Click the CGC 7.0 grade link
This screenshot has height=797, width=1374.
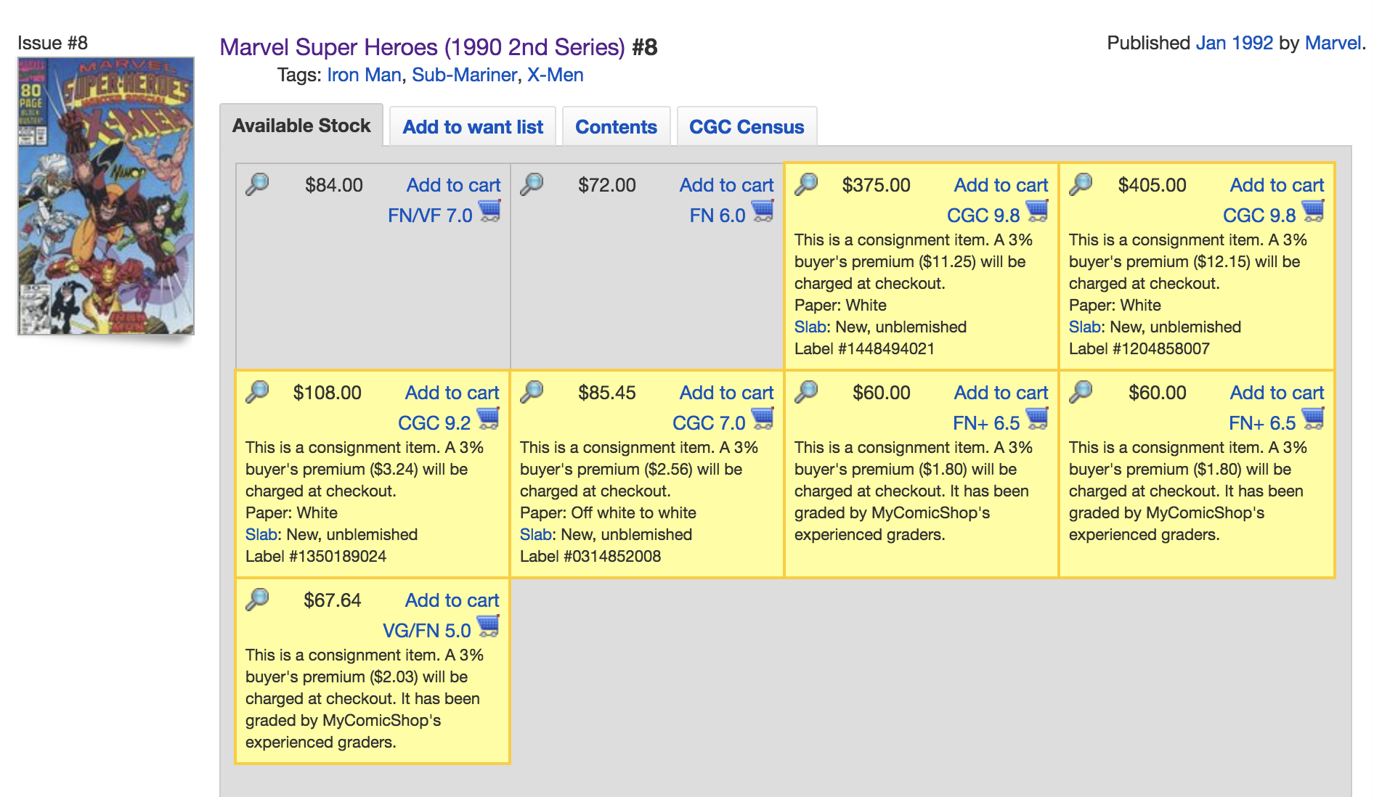(709, 423)
